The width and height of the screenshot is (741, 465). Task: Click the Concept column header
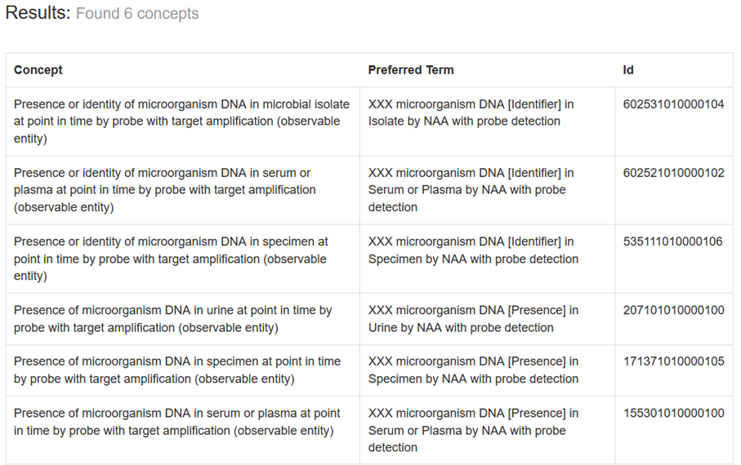38,70
